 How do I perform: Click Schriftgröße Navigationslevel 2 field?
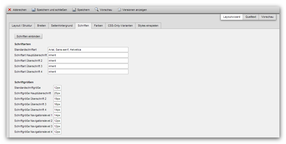[57, 121]
